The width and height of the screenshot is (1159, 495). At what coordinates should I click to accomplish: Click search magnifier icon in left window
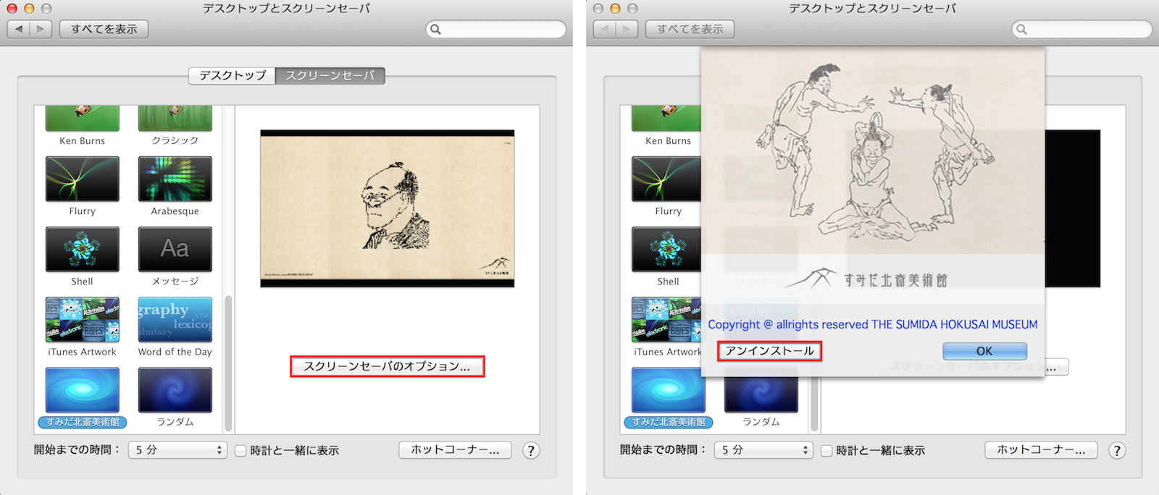pyautogui.click(x=435, y=30)
